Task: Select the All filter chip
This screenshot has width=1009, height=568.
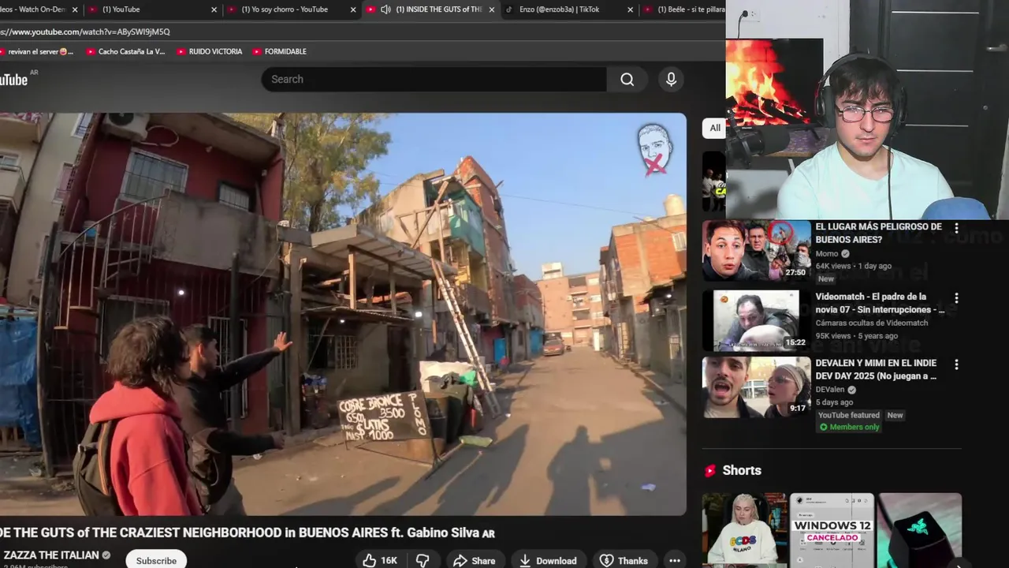Action: pos(715,128)
